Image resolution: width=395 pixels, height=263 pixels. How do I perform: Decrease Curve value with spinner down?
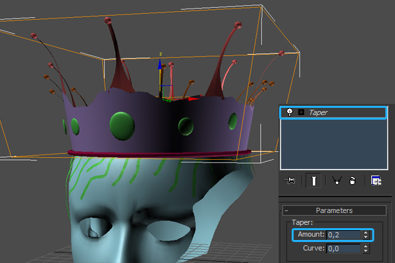point(365,251)
